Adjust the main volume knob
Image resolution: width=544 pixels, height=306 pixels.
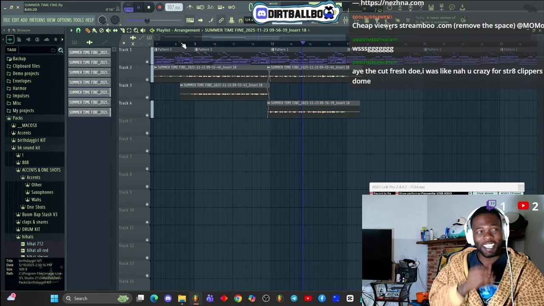[102, 20]
